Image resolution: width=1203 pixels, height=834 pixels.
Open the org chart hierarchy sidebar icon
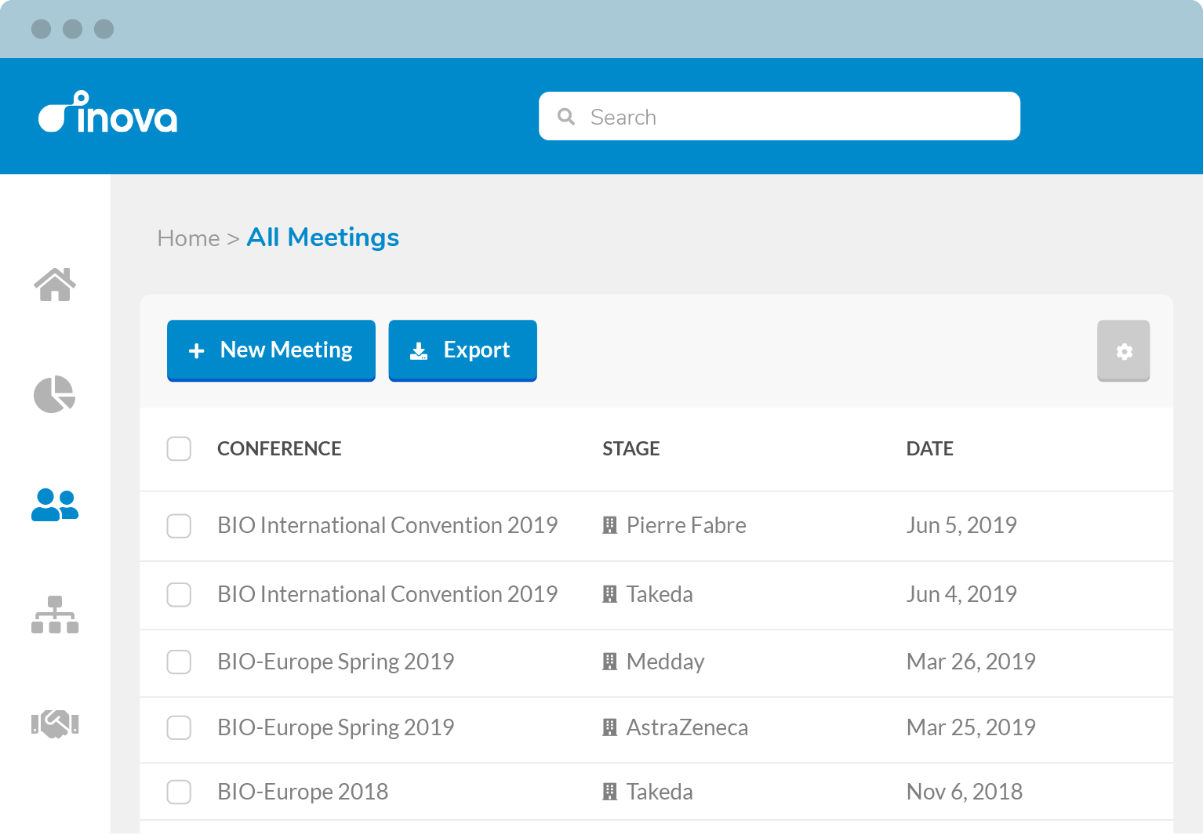pyautogui.click(x=55, y=615)
